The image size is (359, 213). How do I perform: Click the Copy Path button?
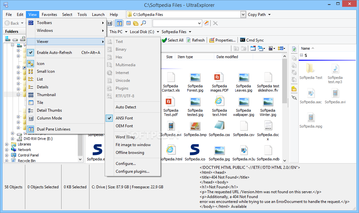click(257, 15)
